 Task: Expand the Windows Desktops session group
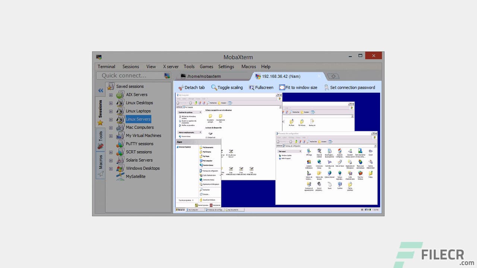111,168
